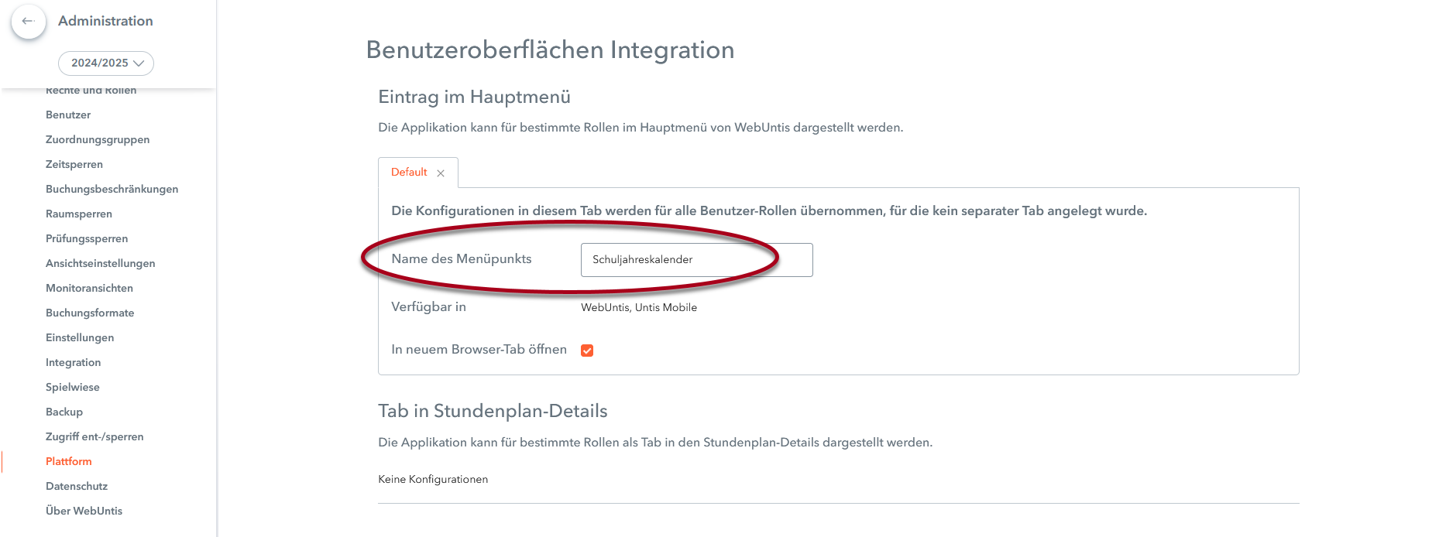
Task: Open Zuordnungsgruppen in the sidebar
Action: pos(98,139)
